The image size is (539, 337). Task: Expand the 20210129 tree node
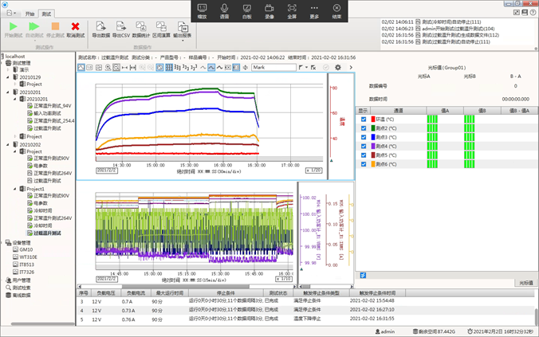[9, 76]
